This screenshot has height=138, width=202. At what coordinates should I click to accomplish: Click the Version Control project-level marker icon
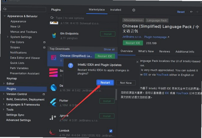point(44,94)
